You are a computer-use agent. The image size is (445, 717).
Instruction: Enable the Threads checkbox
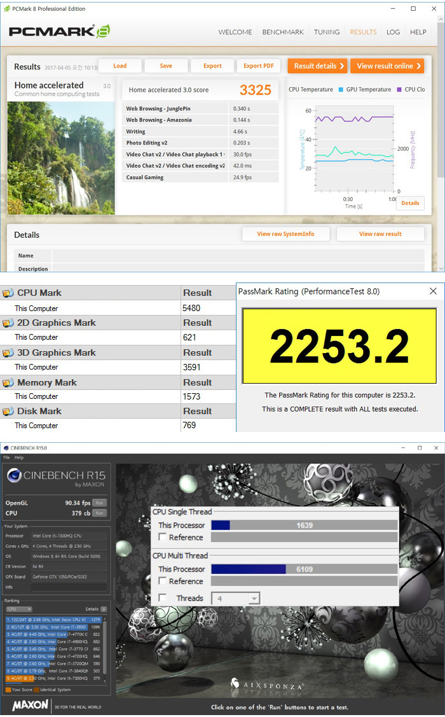tap(163, 597)
